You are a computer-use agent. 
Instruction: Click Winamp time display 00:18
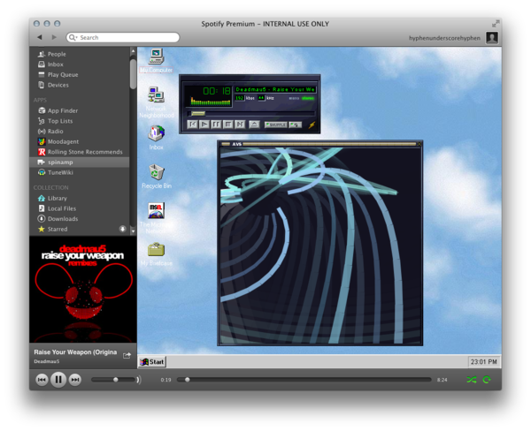tap(217, 91)
